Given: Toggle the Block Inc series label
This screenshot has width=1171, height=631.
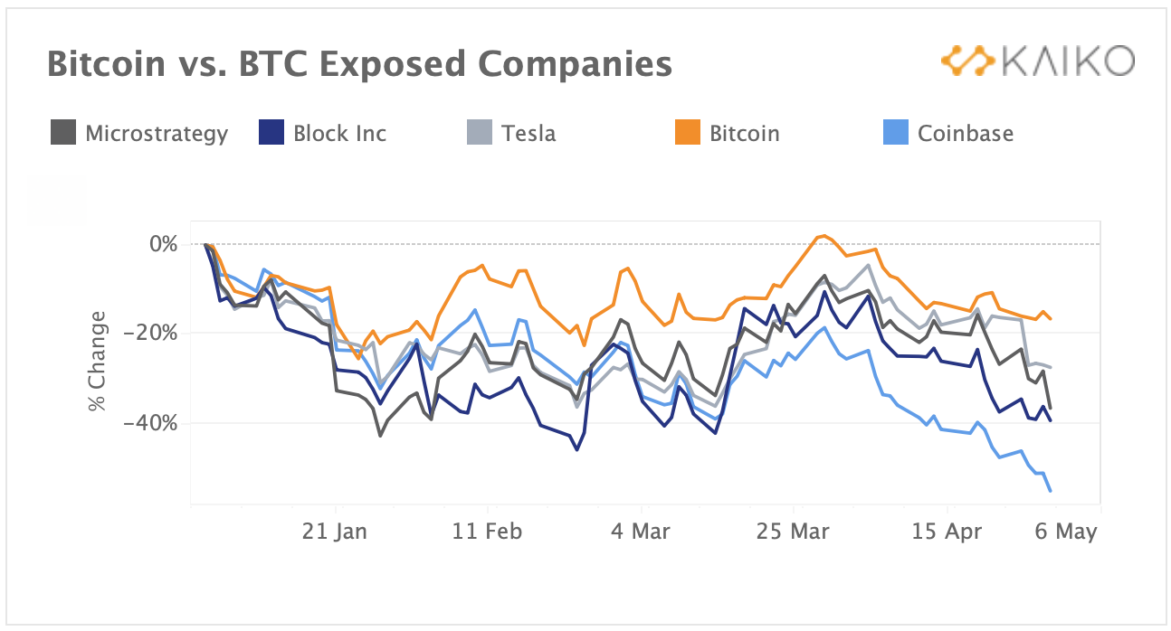Looking at the screenshot, I should [339, 134].
